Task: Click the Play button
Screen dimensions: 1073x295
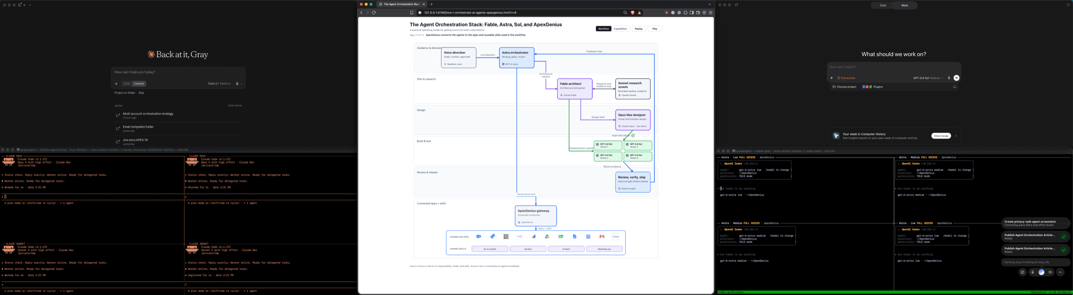Action: click(655, 29)
